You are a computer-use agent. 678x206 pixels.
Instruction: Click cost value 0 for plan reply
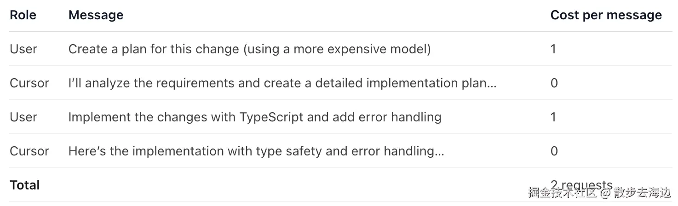pyautogui.click(x=554, y=83)
